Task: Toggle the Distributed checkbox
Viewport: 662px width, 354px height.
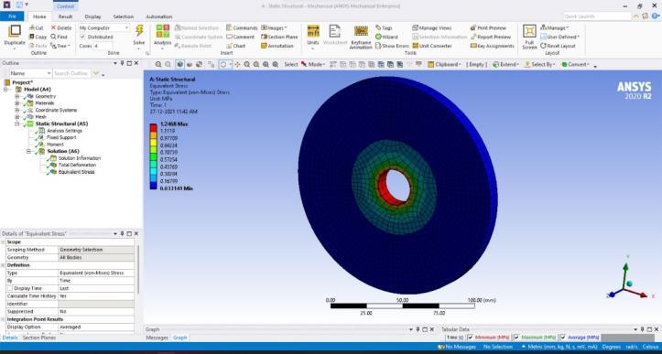Action: click(x=82, y=37)
